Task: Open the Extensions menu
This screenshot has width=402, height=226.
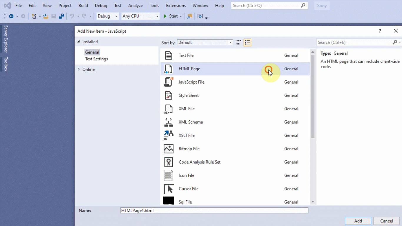Action: coord(176,5)
